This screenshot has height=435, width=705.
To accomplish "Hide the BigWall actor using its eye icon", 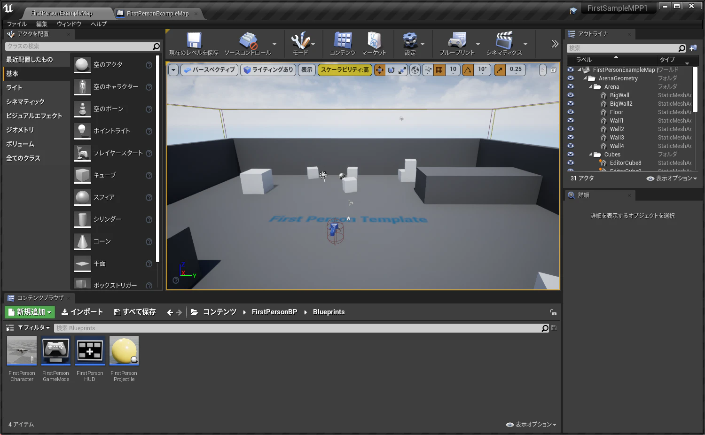I will tap(571, 95).
